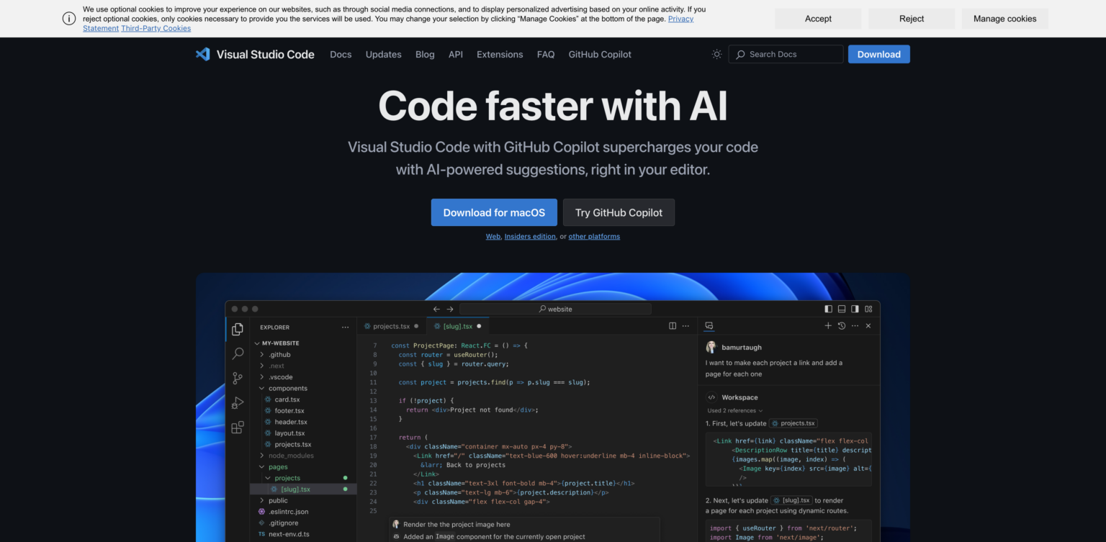
Task: Expand the Used 2 references dropdown
Action: [x=734, y=410]
